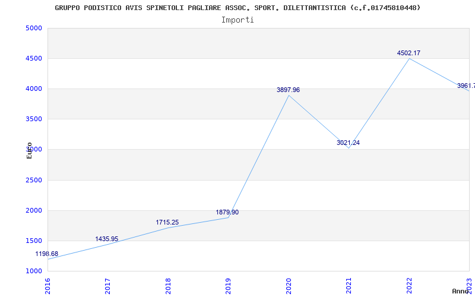This screenshot has width=475, height=297.
Task: Click the Anno x-axis label
Action: pyautogui.click(x=461, y=291)
